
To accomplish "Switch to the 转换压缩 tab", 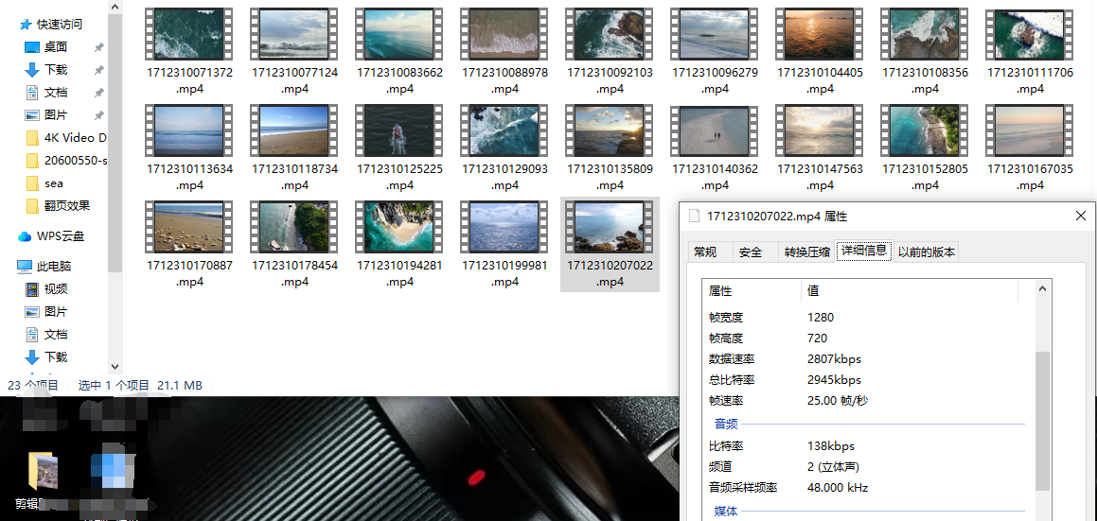I will (x=807, y=252).
